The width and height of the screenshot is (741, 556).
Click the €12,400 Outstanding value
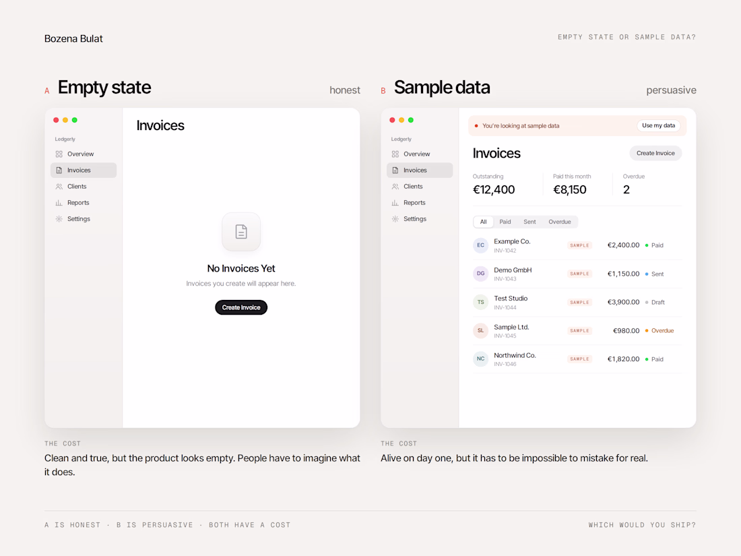pyautogui.click(x=494, y=189)
